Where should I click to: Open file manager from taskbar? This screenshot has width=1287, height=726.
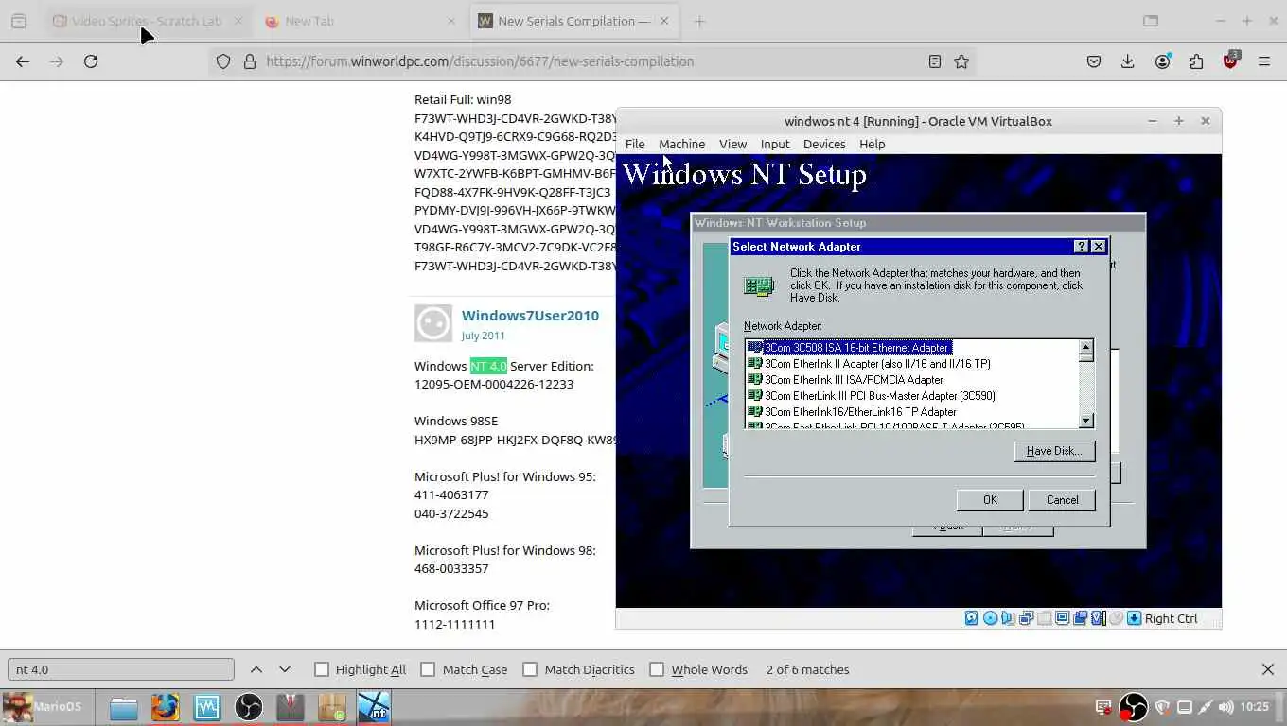pyautogui.click(x=124, y=707)
